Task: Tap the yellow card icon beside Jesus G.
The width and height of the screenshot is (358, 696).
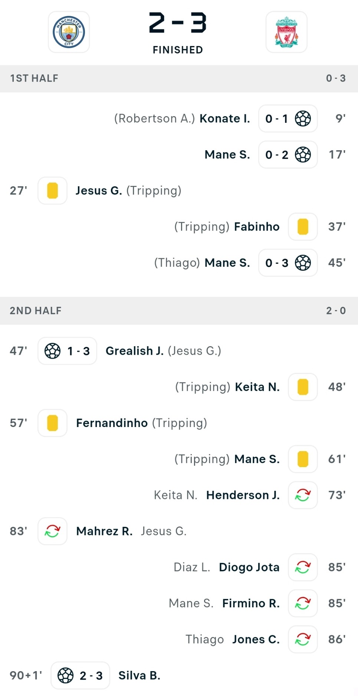Action: [x=52, y=191]
